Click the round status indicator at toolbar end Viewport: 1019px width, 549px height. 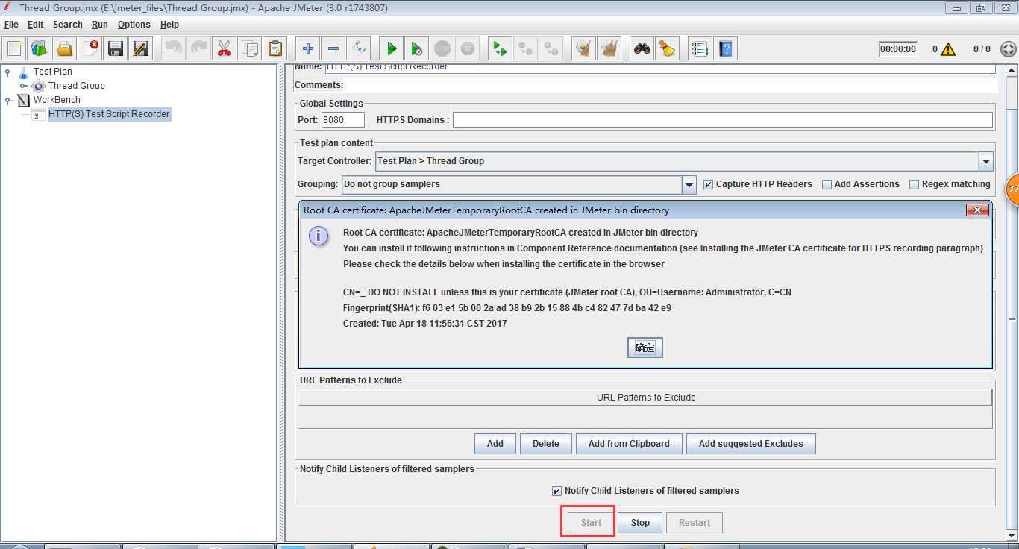click(x=1008, y=49)
